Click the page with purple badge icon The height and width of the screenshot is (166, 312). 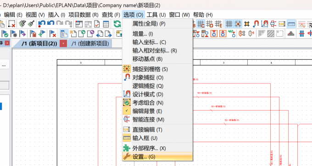click(90, 33)
